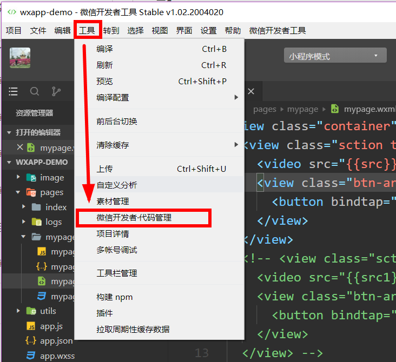This screenshot has width=396, height=362.
Task: Click the wxml icon in open editors list
Action: (31, 148)
